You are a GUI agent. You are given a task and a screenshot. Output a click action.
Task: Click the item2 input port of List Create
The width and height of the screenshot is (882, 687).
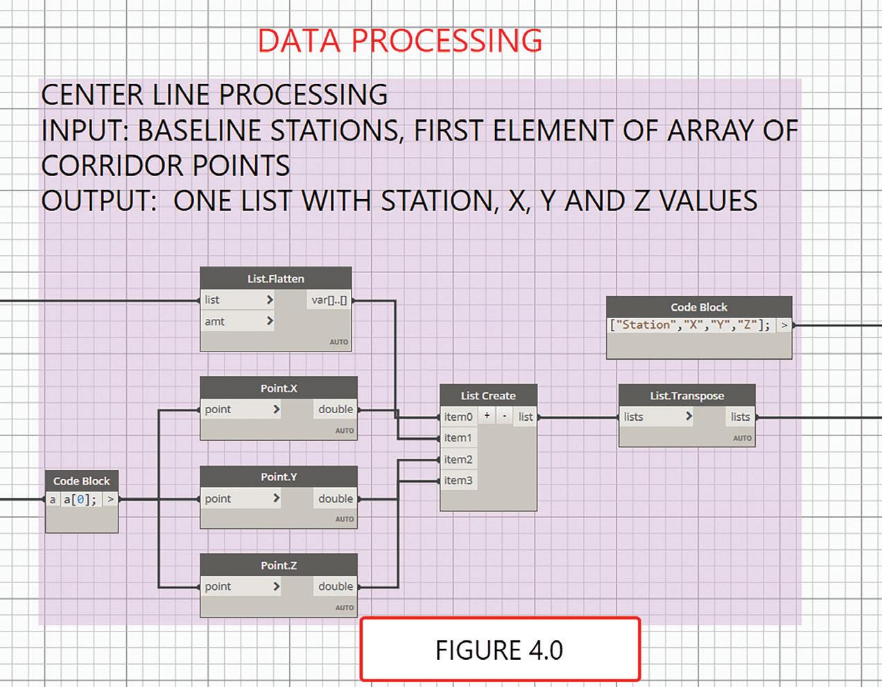click(x=458, y=459)
